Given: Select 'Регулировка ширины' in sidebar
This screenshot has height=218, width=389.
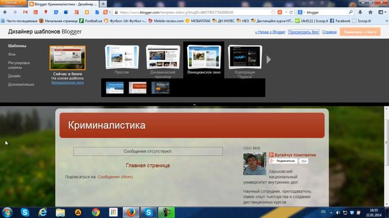Looking at the screenshot, I should 19,65.
